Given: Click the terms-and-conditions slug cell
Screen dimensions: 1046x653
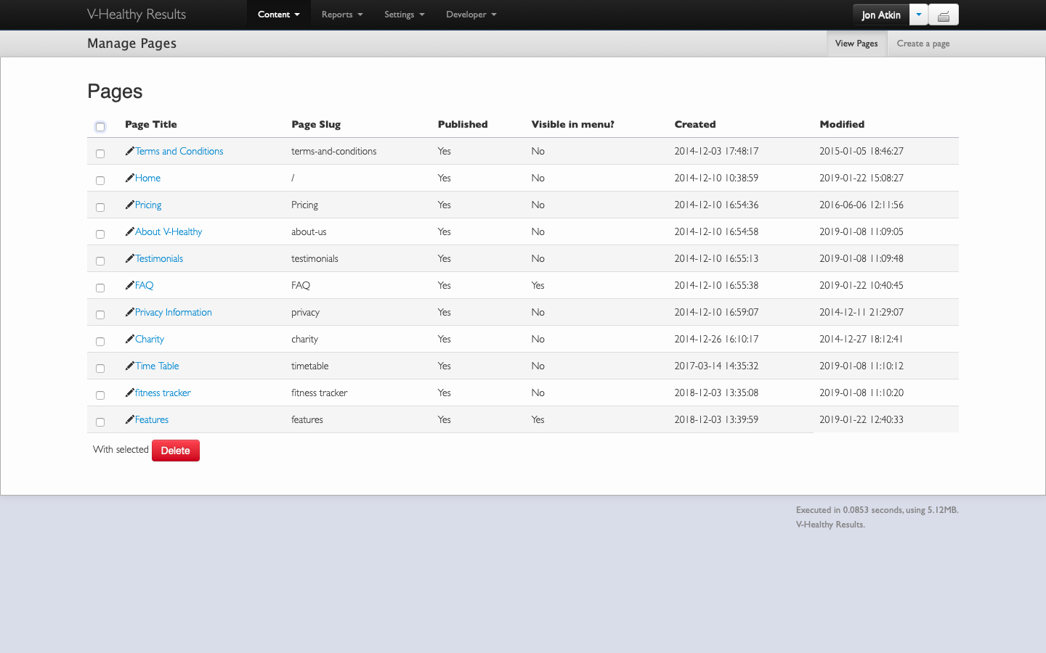Looking at the screenshot, I should coord(334,151).
